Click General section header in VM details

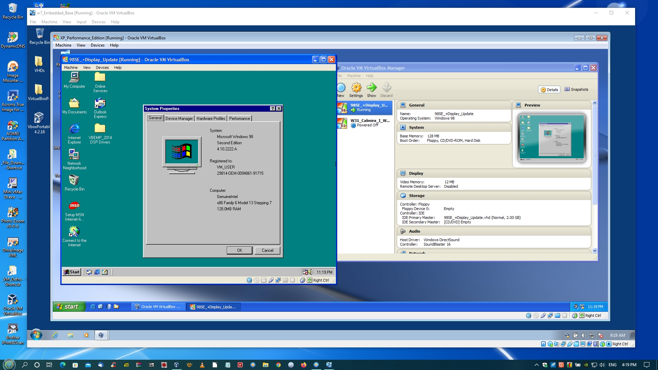pos(454,105)
